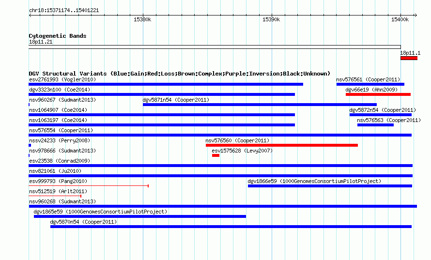
Task: Select the nssv24233 (Perry2008) label
Action: pyautogui.click(x=60, y=140)
